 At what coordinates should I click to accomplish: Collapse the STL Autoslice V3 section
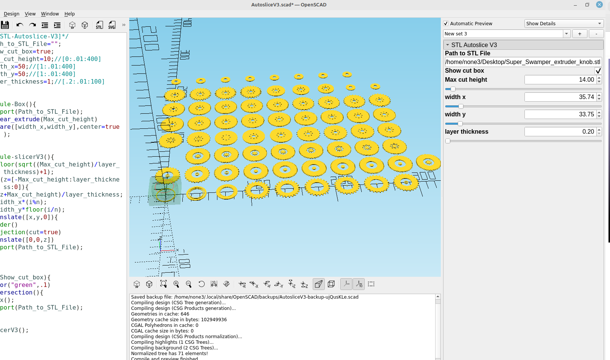click(x=448, y=45)
